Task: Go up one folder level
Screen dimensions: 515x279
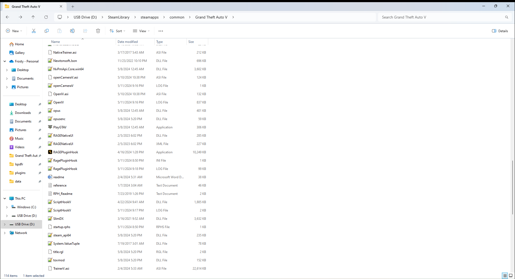Action: tap(33, 17)
